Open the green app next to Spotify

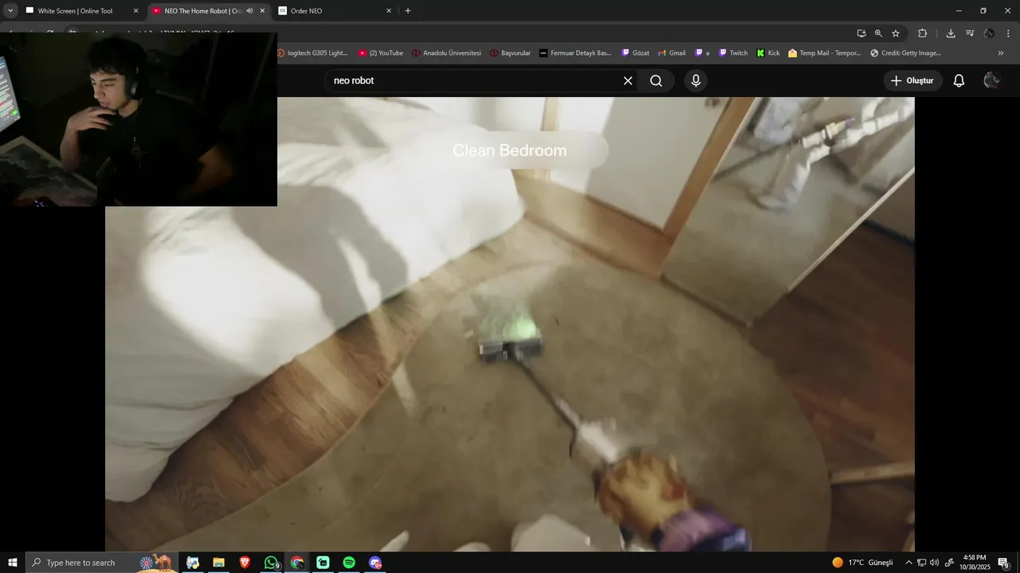tap(323, 563)
